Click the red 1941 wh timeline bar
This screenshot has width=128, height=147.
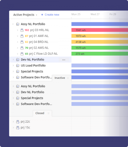[100, 30]
